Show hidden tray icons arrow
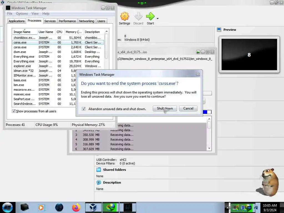Screen dimensions: 284x213 227,207
